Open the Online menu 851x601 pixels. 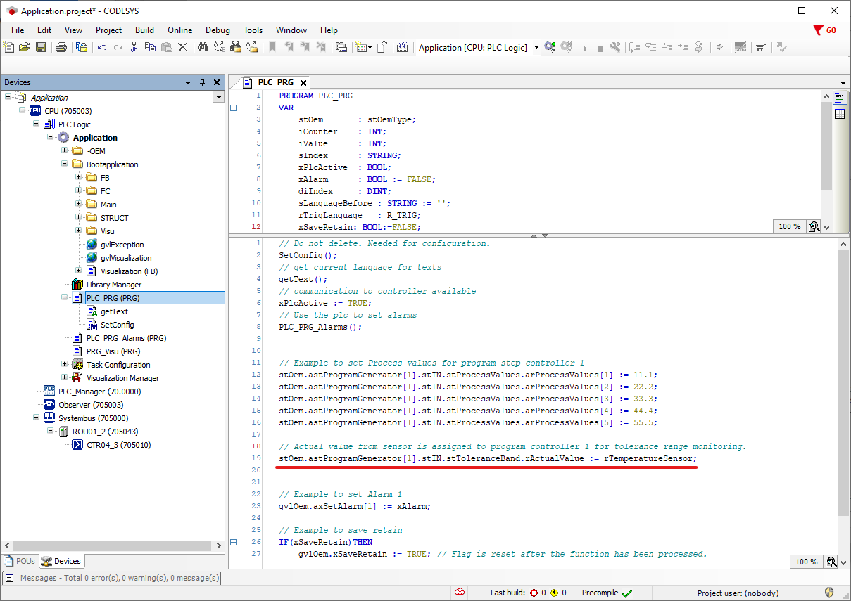tap(179, 30)
